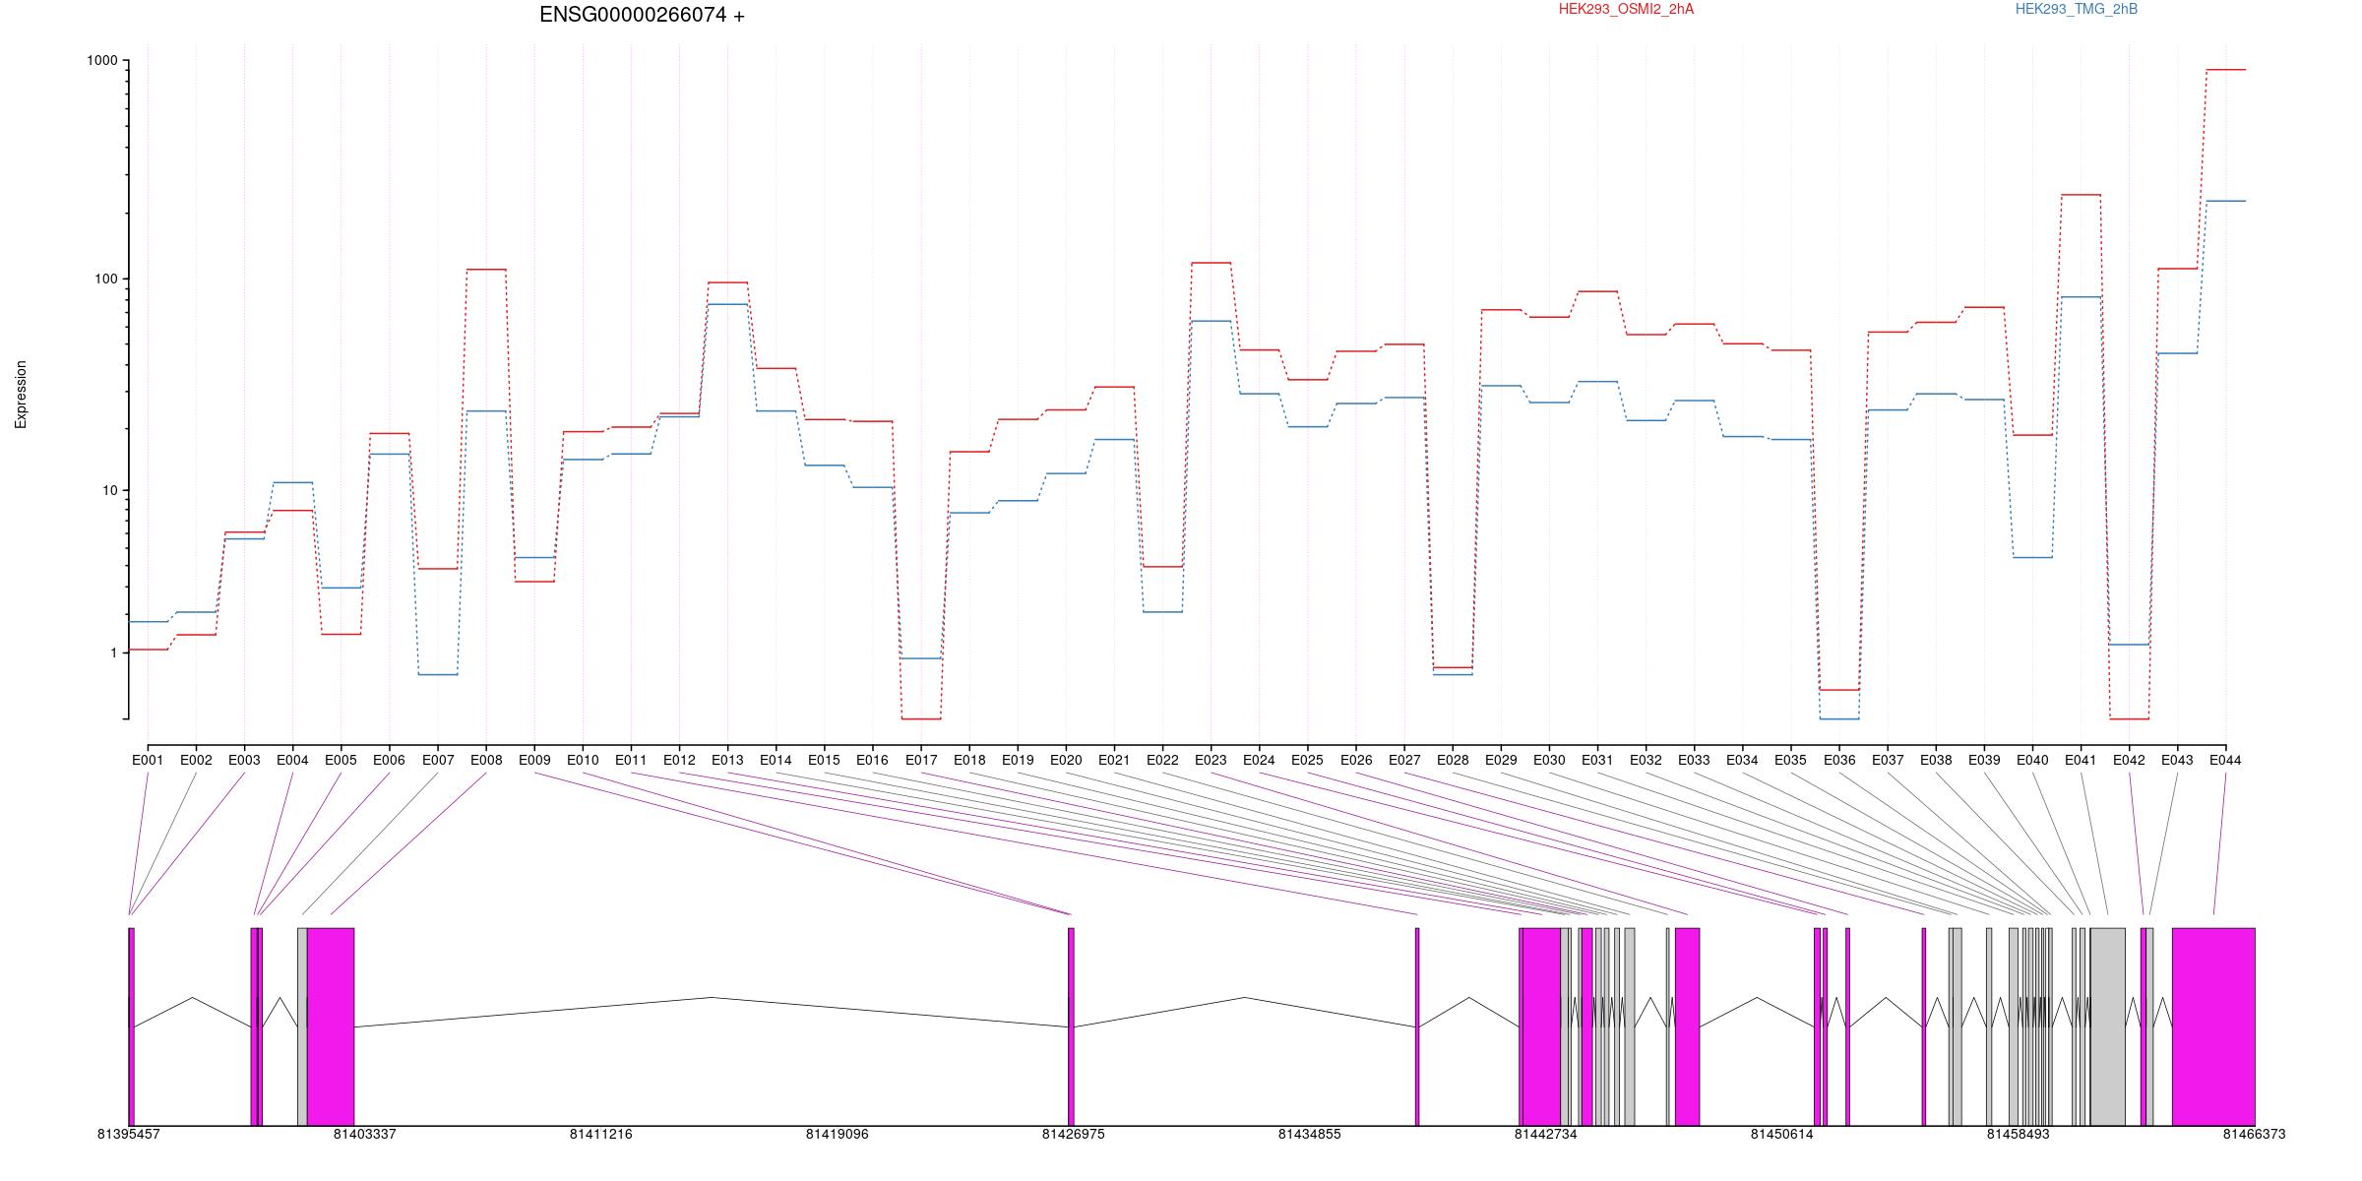The height and width of the screenshot is (1181, 2362).
Task: Select exon label E003
Action: coord(244,760)
